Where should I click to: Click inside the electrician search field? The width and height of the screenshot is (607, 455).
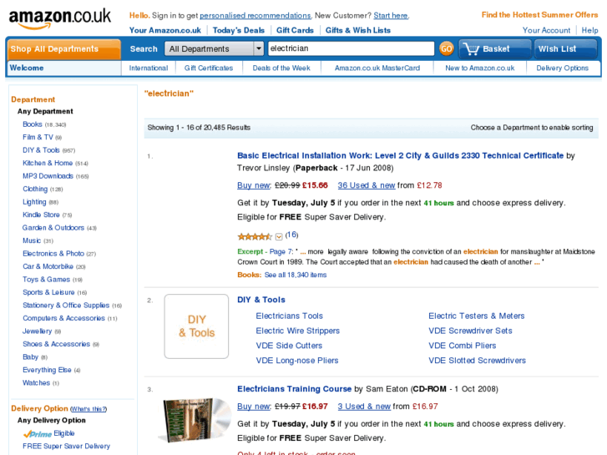[x=350, y=49]
